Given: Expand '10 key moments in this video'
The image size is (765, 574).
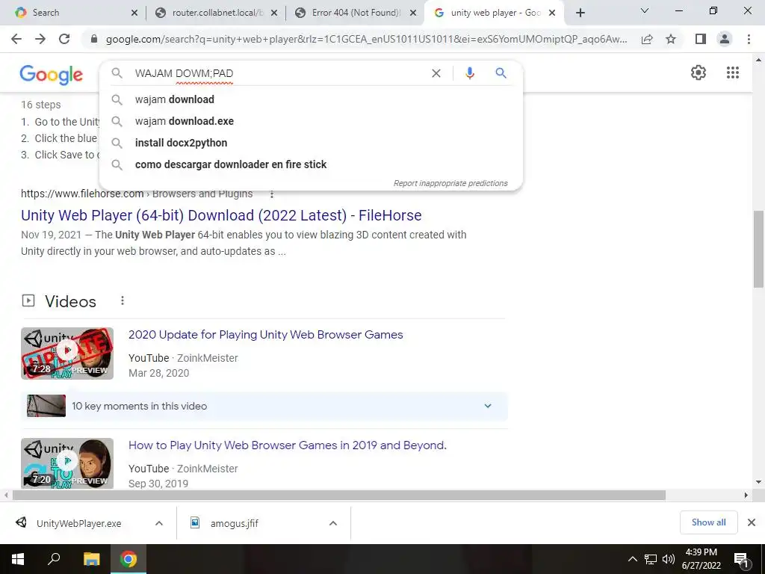Looking at the screenshot, I should point(264,406).
